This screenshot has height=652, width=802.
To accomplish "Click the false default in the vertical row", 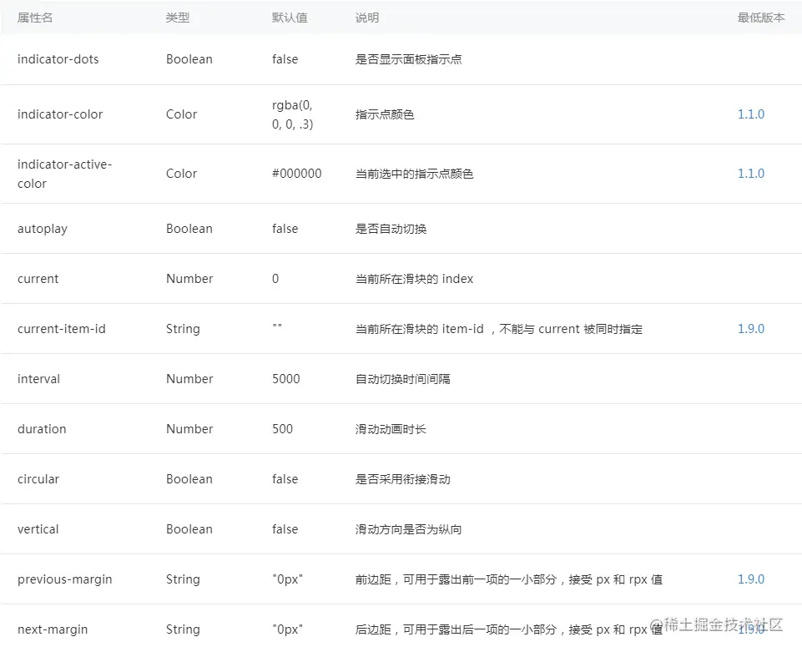I will click(285, 529).
